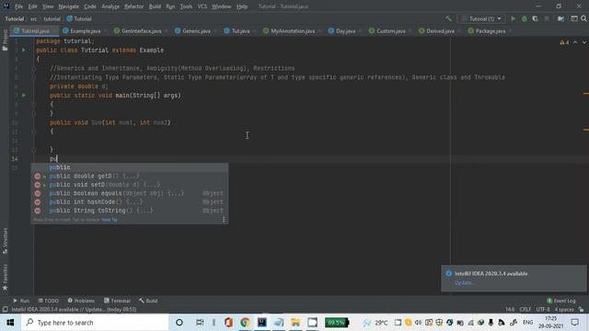This screenshot has width=589, height=331.
Task: Select toString() completion suggestion
Action: (x=130, y=211)
